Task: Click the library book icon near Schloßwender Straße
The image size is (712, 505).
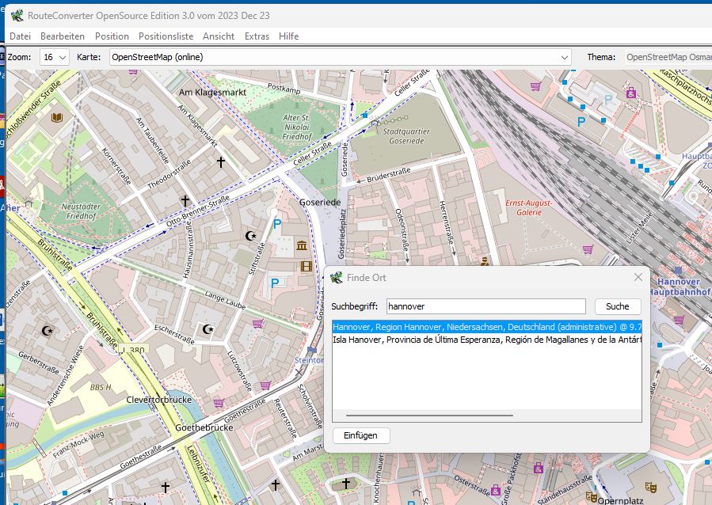Action: 56,117
